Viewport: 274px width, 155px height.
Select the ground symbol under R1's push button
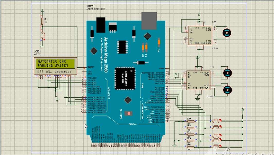[x=42, y=46]
